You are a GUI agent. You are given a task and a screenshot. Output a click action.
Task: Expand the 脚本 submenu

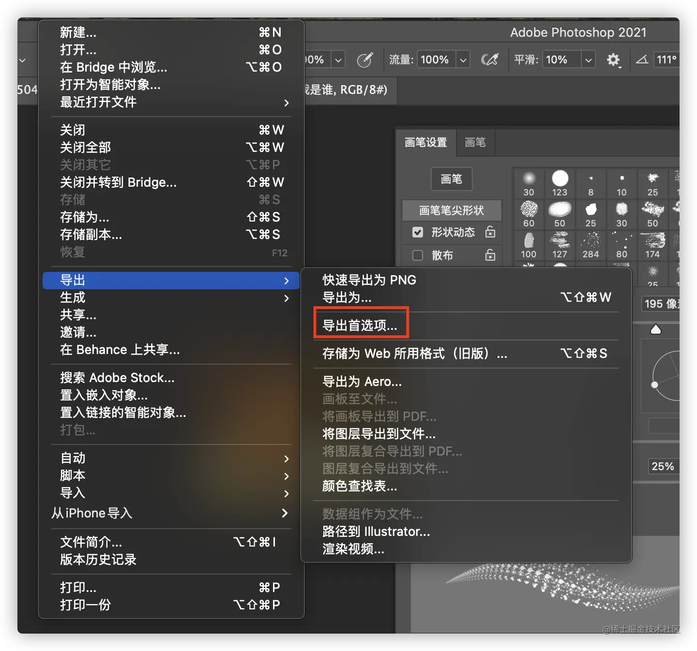click(171, 475)
